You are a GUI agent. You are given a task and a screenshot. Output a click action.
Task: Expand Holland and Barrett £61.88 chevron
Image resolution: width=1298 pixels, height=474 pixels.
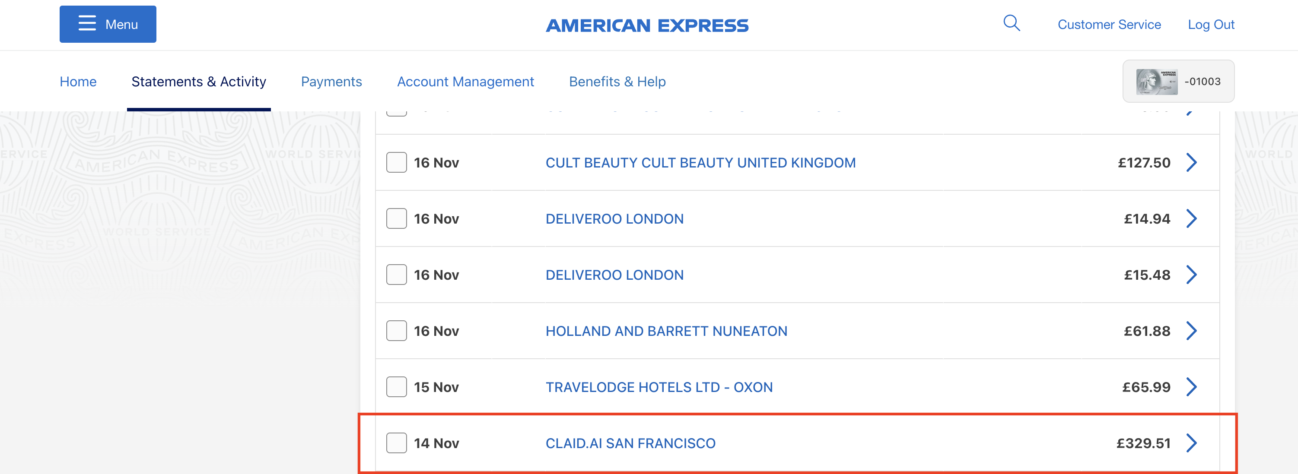pyautogui.click(x=1191, y=331)
